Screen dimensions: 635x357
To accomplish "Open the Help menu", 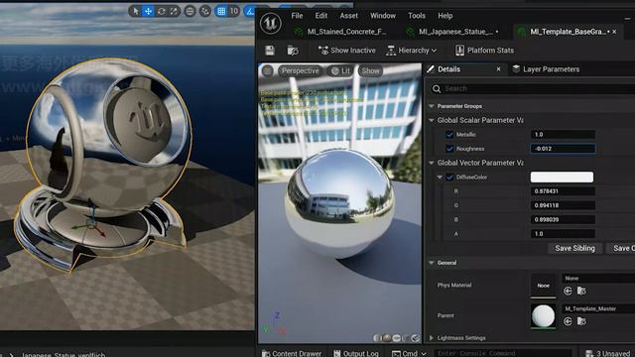I will 445,16.
